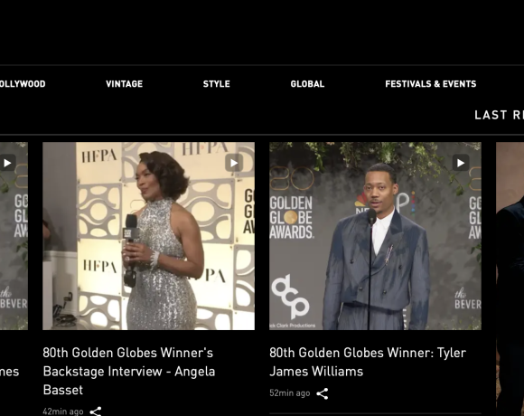Play the Tyler James Williams winner video

point(461,163)
